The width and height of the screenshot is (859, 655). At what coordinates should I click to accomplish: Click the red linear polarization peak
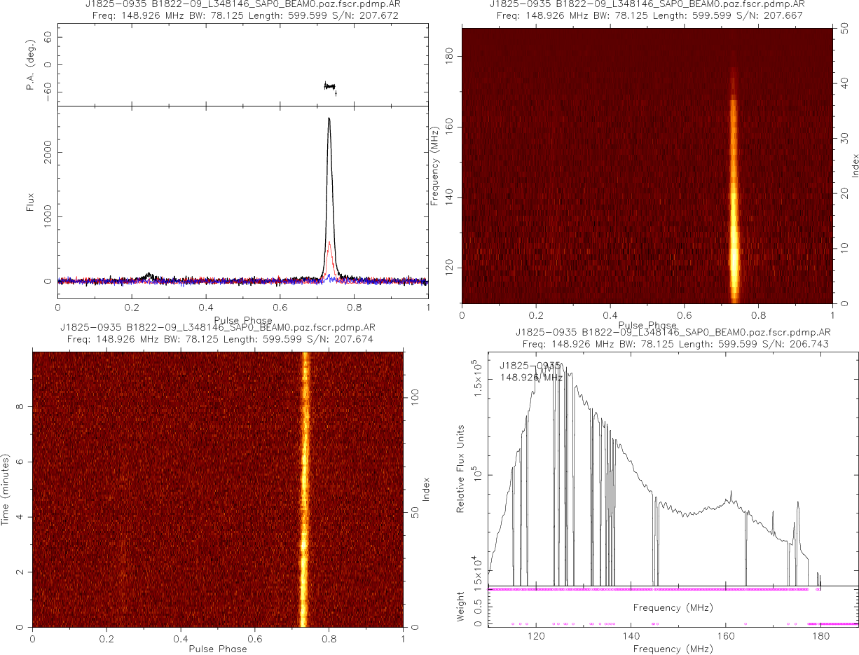tap(329, 243)
